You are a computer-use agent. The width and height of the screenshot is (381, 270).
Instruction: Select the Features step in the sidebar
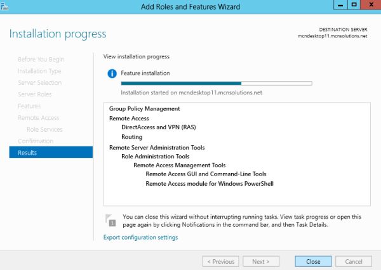(29, 106)
